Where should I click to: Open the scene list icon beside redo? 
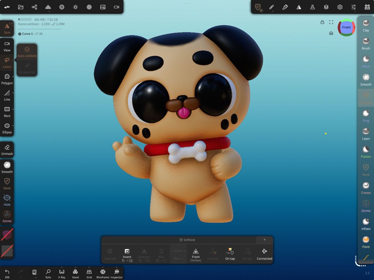tap(34, 273)
